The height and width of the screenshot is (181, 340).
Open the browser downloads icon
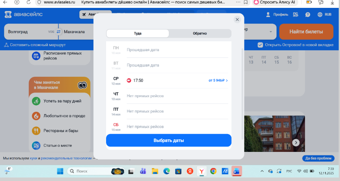[x=332, y=2]
